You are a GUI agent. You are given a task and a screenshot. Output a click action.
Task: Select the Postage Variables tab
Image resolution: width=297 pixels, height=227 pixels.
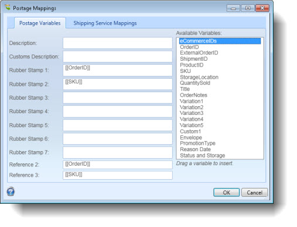coord(40,23)
